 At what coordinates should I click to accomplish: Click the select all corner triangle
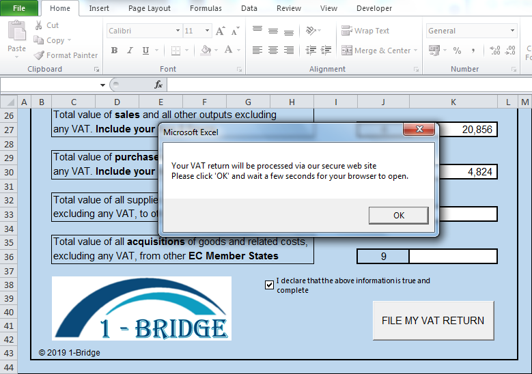click(10, 102)
